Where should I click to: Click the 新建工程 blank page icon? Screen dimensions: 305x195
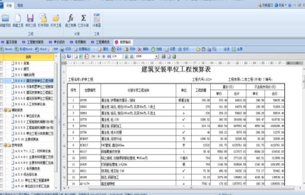pyautogui.click(x=18, y=18)
